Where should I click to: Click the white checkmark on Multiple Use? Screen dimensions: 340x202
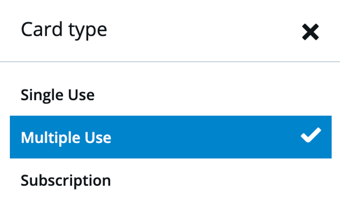coord(311,135)
